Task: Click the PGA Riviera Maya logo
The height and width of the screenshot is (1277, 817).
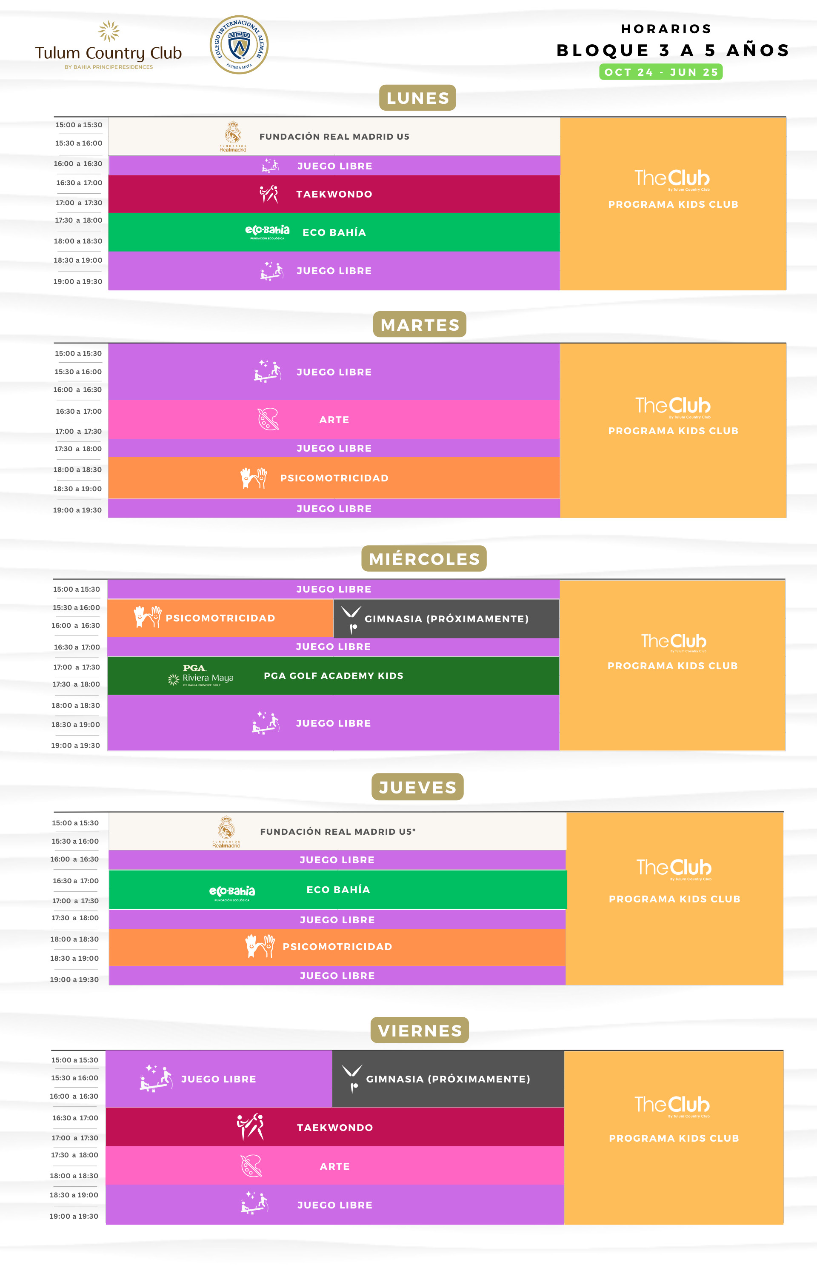Action: pyautogui.click(x=200, y=676)
